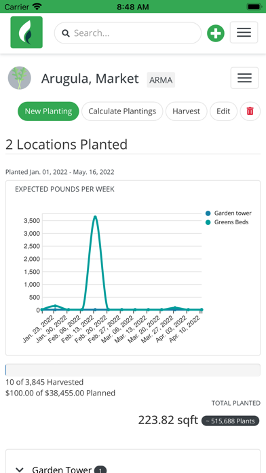Tap the battery status icon
Image resolution: width=266 pixels, height=473 pixels.
(x=254, y=6)
